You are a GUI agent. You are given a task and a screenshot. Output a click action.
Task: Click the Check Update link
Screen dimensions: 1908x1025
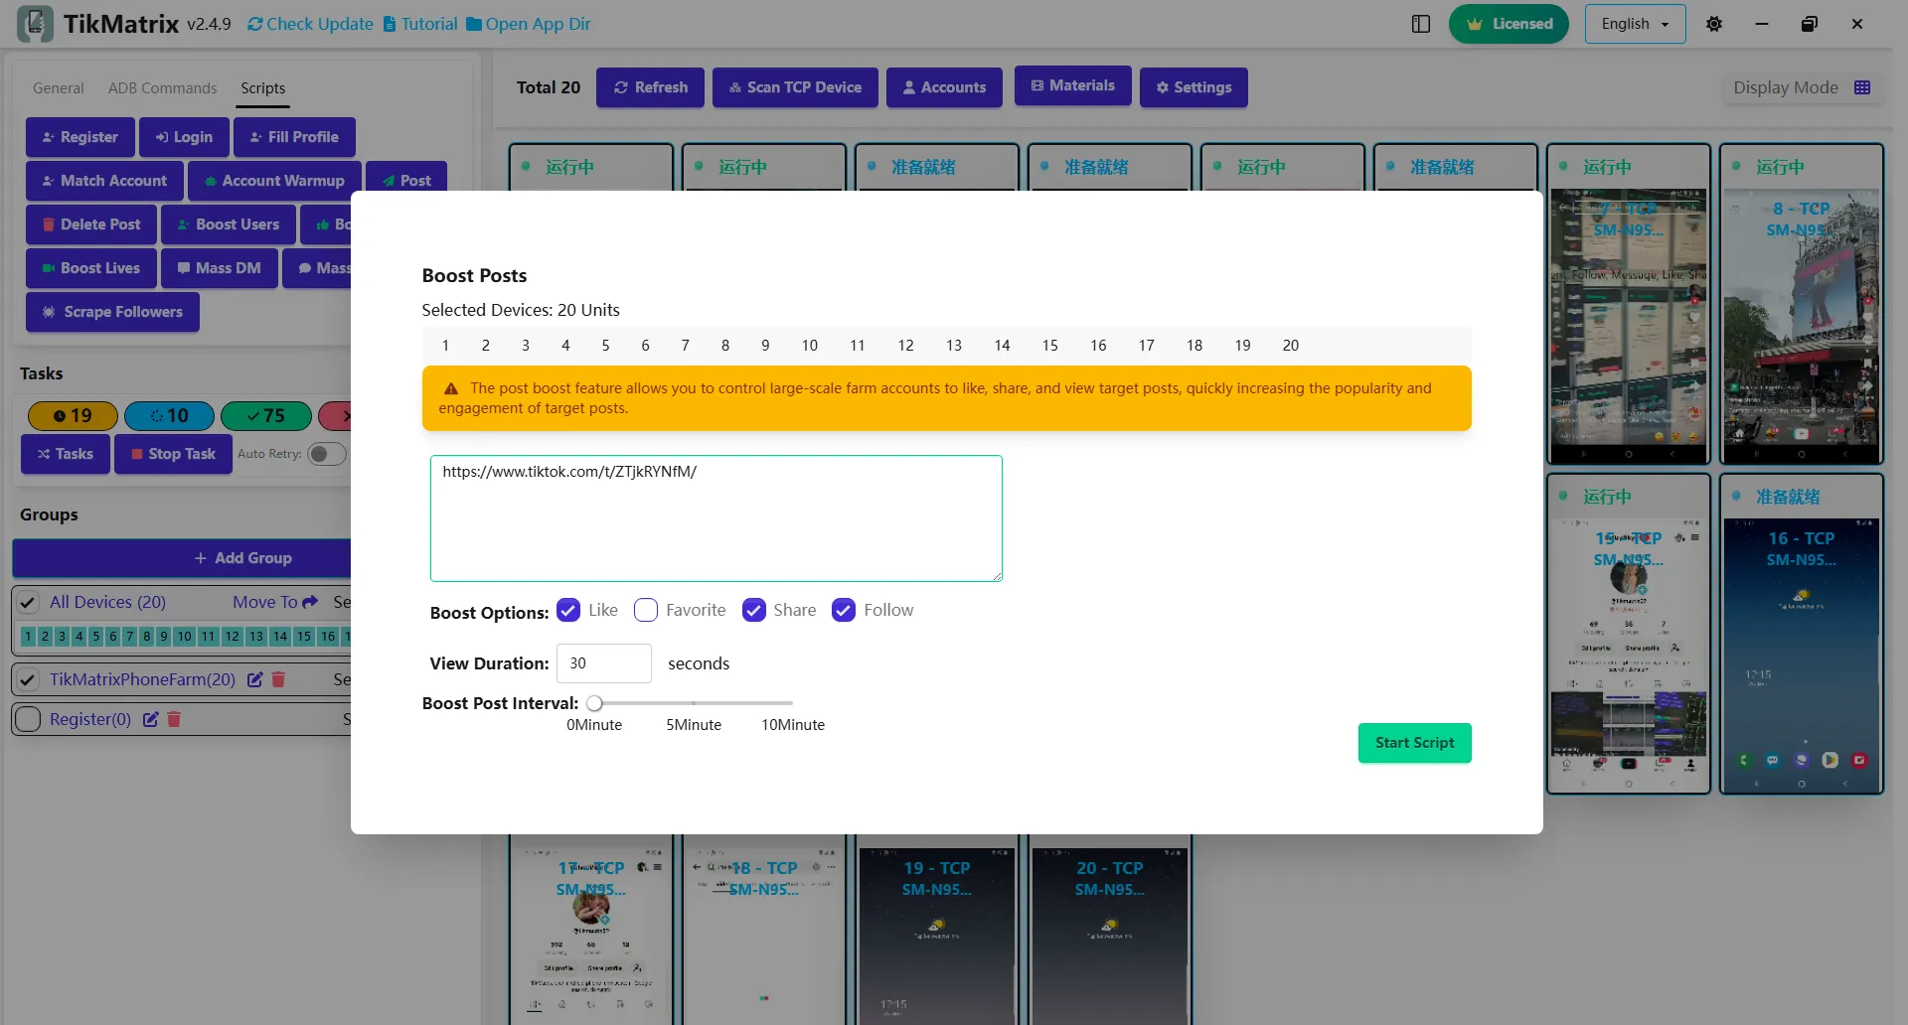[310, 24]
